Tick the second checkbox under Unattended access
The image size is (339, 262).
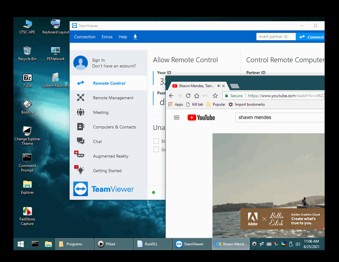point(156,149)
